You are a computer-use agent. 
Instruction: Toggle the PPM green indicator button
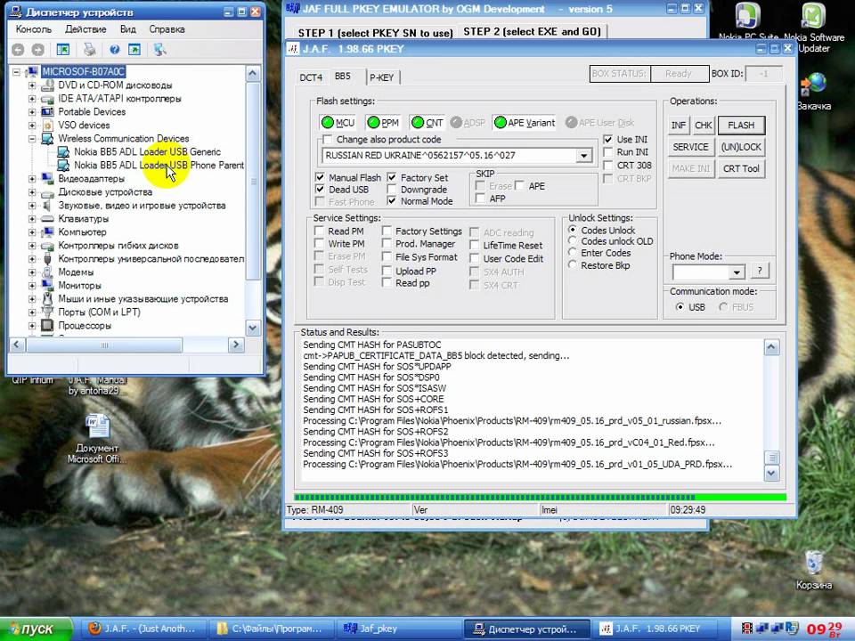point(383,123)
